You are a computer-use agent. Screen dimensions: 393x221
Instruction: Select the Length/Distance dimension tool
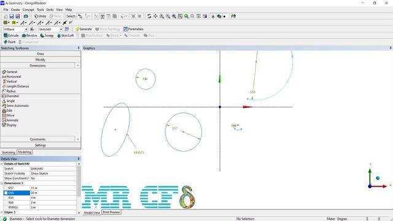coord(15,87)
